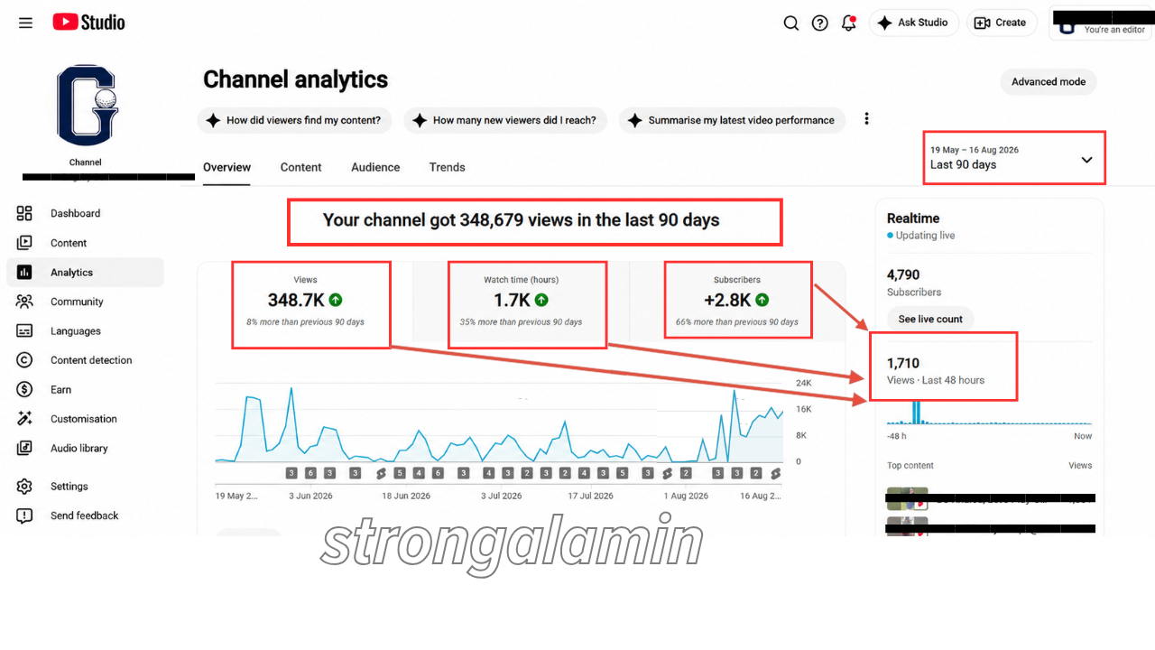1155x650 pixels.
Task: Open the notifications bell
Action: point(848,23)
